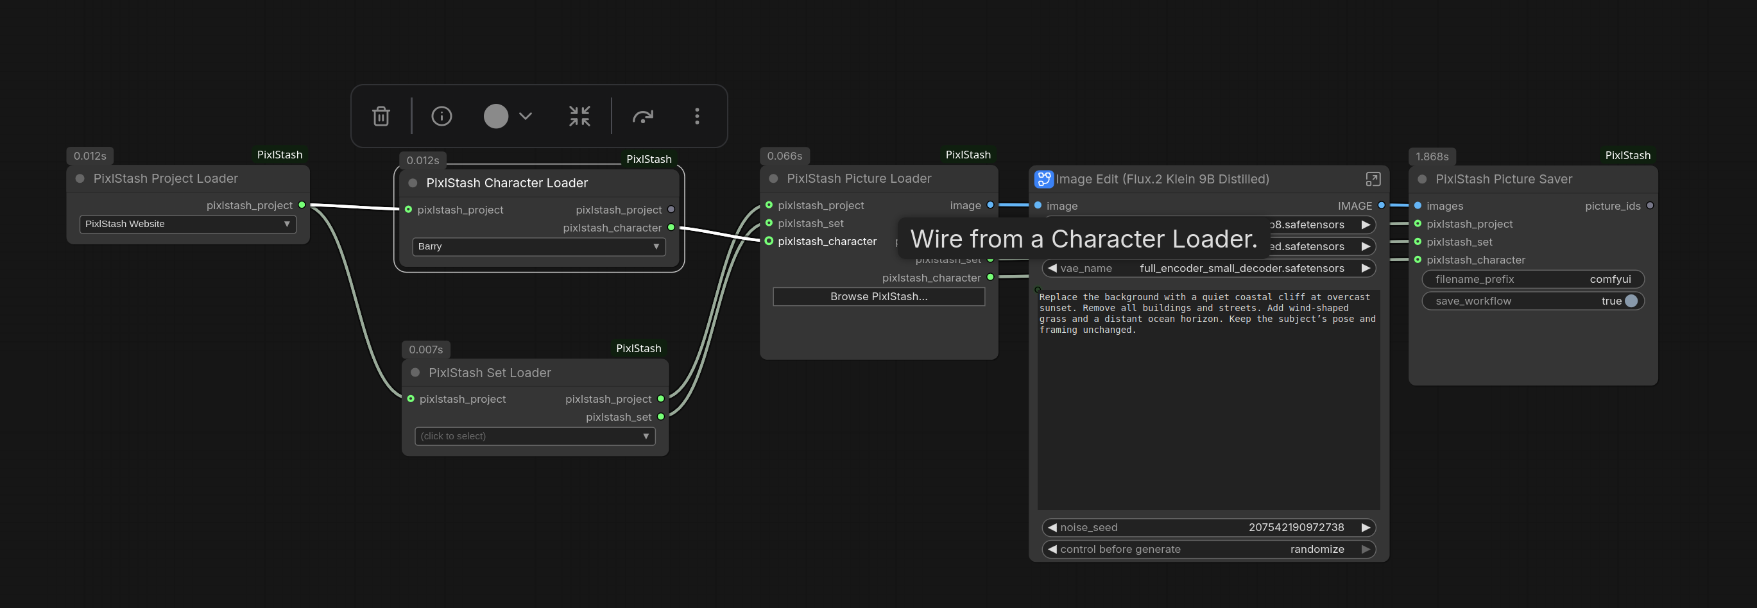Click Character Loader pixlstash_character output port
The width and height of the screenshot is (1757, 608).
[x=671, y=228]
